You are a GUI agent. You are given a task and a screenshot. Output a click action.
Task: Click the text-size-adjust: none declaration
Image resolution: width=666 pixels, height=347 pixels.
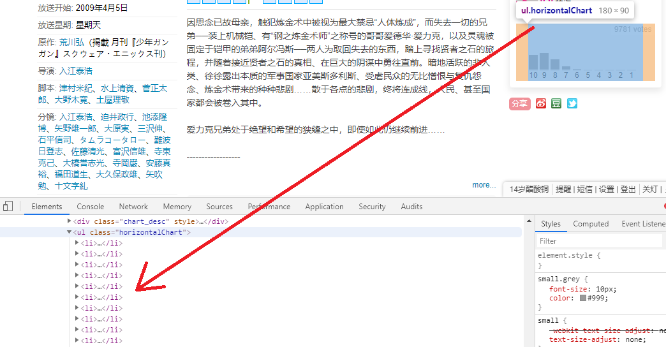[597, 339]
